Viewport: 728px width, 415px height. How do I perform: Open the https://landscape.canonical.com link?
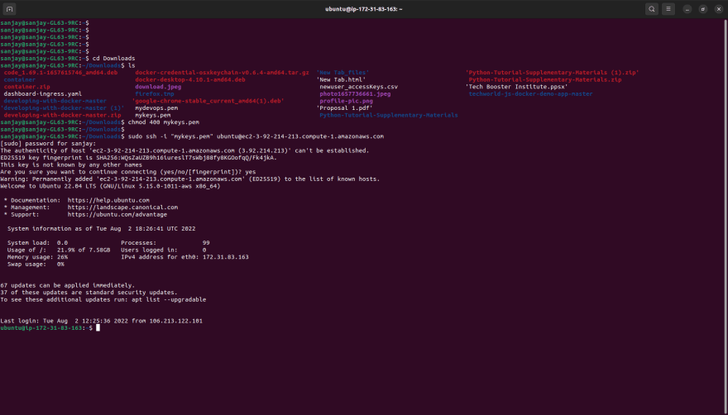(x=122, y=207)
